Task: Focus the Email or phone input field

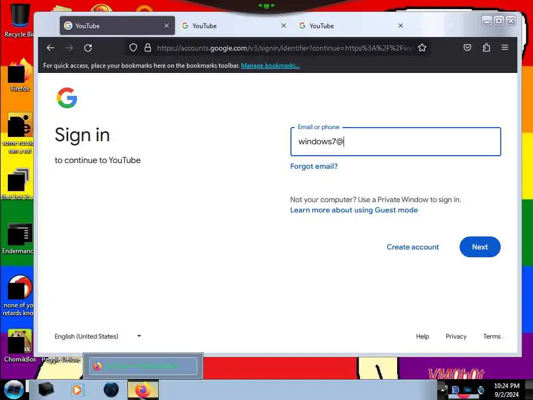Action: click(x=396, y=142)
